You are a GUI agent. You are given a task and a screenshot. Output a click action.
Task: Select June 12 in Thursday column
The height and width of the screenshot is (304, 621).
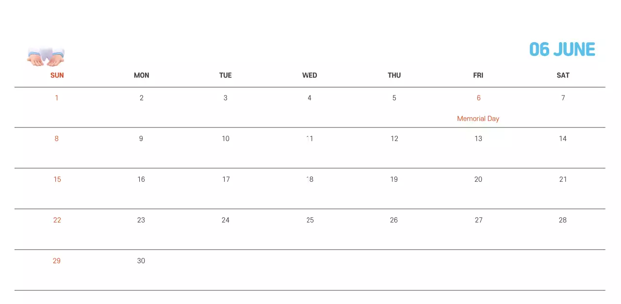(394, 139)
